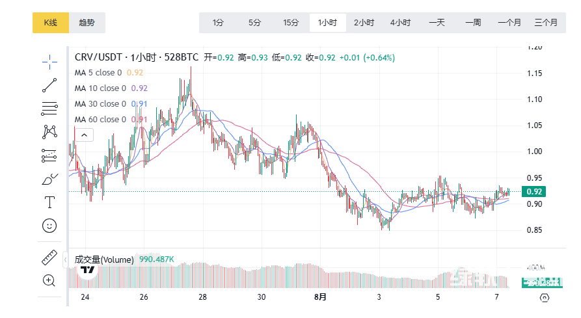Open the Fibonacci lines tool
The height and width of the screenshot is (318, 581).
tap(49, 108)
